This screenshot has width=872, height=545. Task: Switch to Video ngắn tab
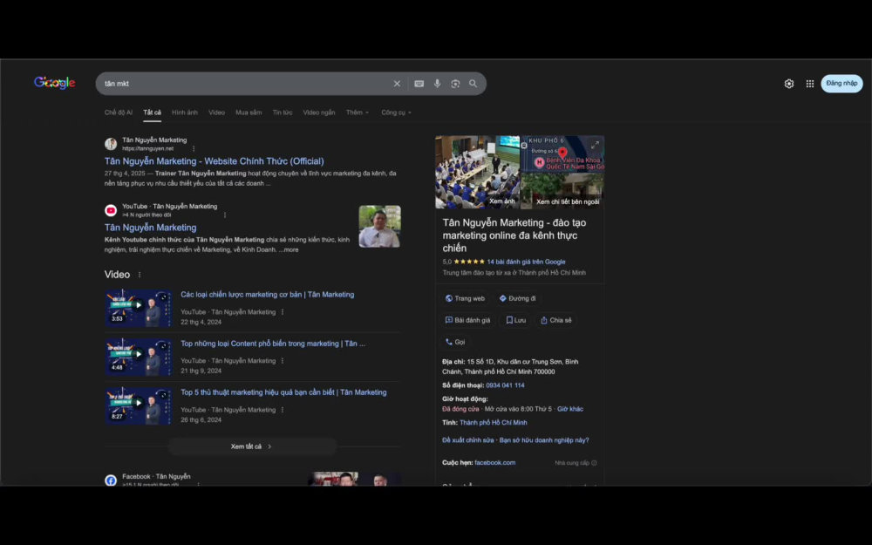[318, 112]
